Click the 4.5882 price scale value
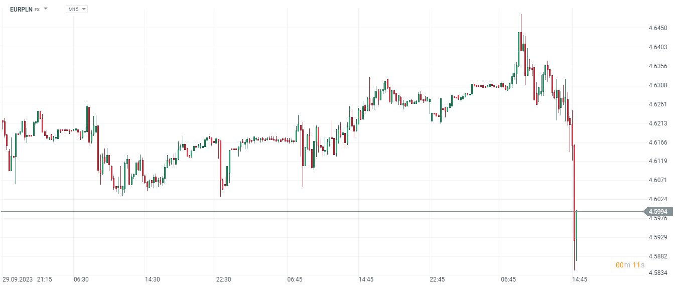 (x=658, y=256)
